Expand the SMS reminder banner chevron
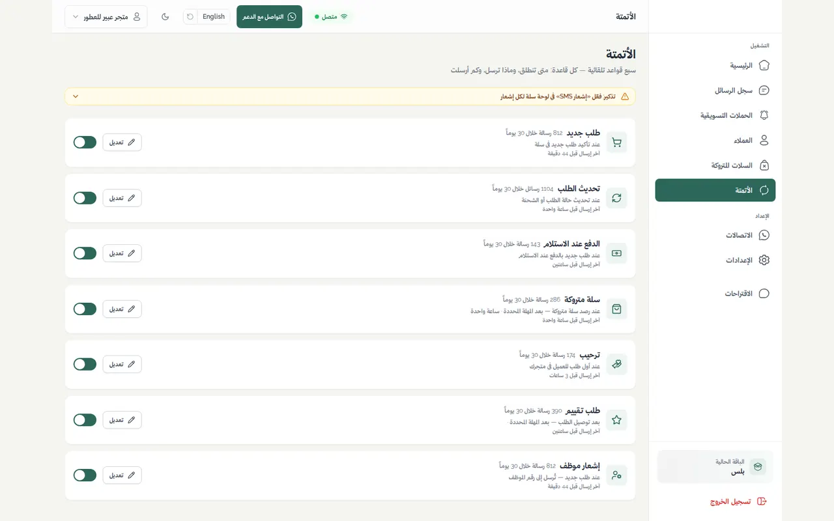This screenshot has height=521, width=834. pos(76,96)
